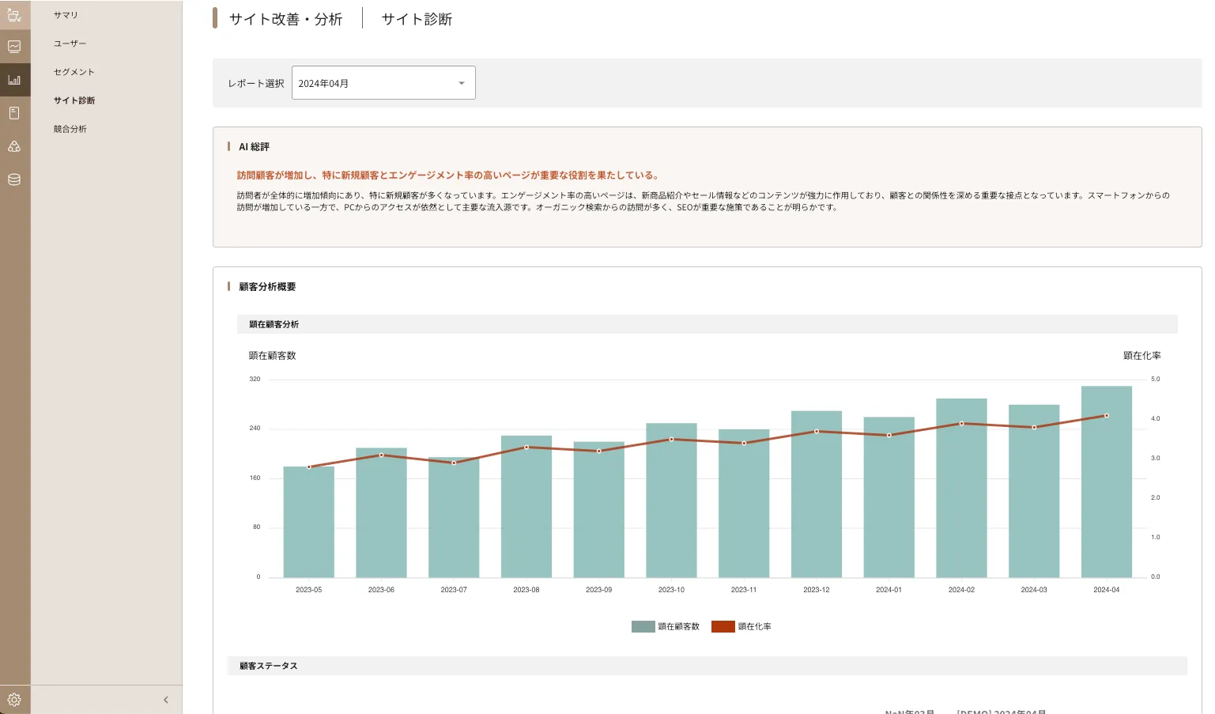Click the 顧客分析概要 section heading
1215x714 pixels.
click(x=267, y=287)
